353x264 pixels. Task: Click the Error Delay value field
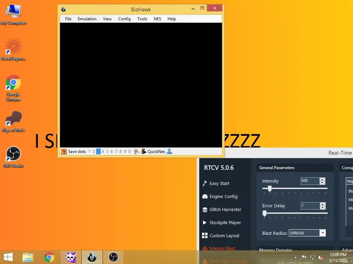coord(310,206)
